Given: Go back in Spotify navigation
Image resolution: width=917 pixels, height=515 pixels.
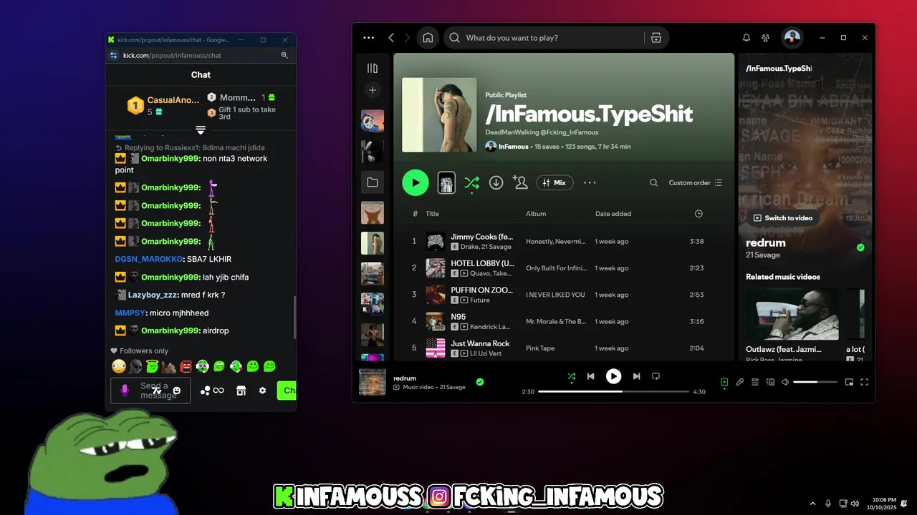Looking at the screenshot, I should coord(391,38).
